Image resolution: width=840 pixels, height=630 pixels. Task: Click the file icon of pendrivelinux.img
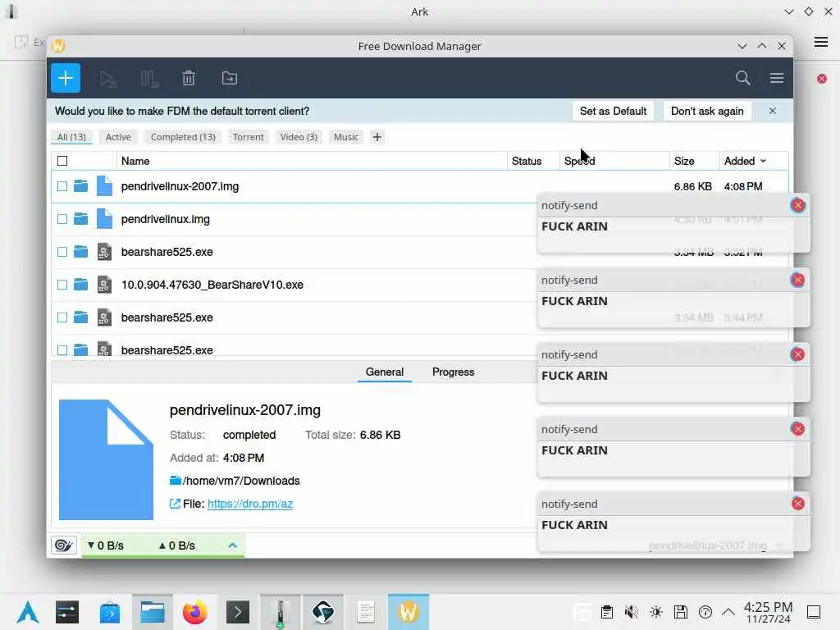pyautogui.click(x=104, y=218)
